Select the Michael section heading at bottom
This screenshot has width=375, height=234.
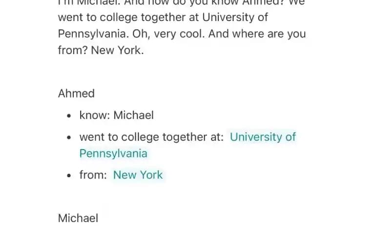[78, 218]
